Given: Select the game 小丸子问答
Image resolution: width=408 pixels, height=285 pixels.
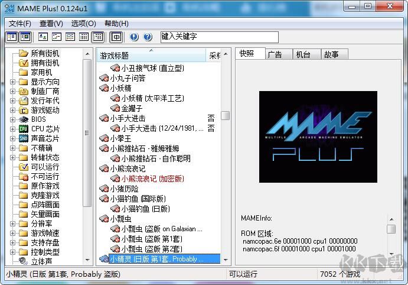Looking at the screenshot, I should [x=128, y=78].
